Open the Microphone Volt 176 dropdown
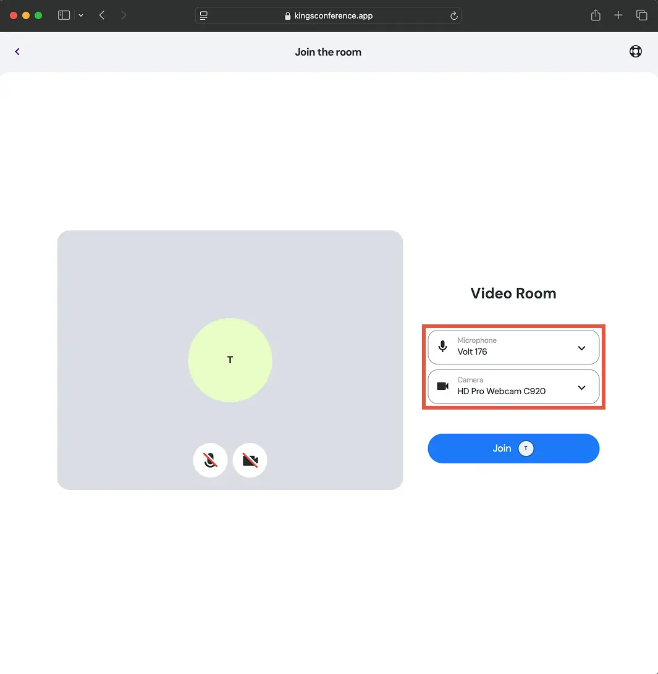The width and height of the screenshot is (658, 674). point(513,347)
